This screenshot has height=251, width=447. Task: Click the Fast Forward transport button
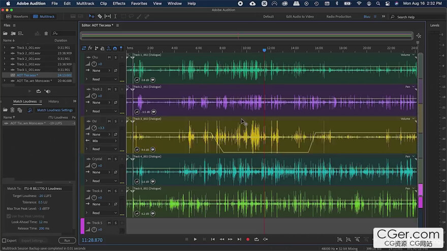[230, 239]
